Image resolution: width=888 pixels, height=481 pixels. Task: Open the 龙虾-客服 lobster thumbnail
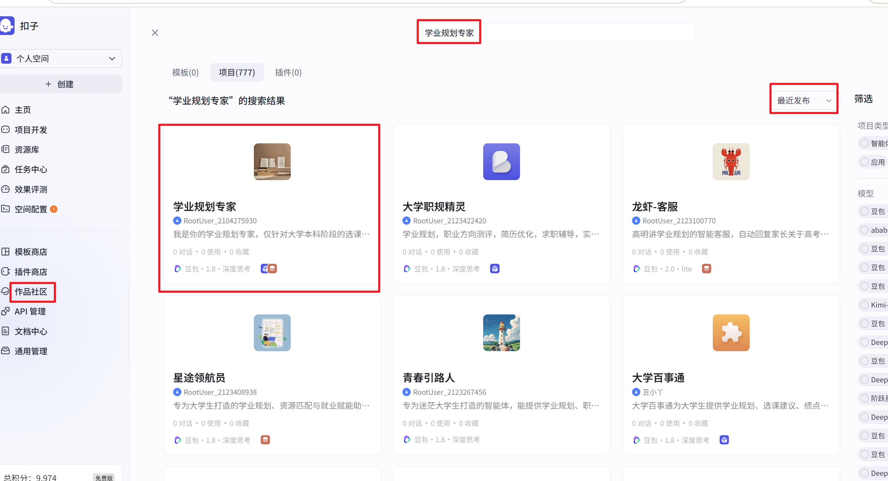coord(731,162)
